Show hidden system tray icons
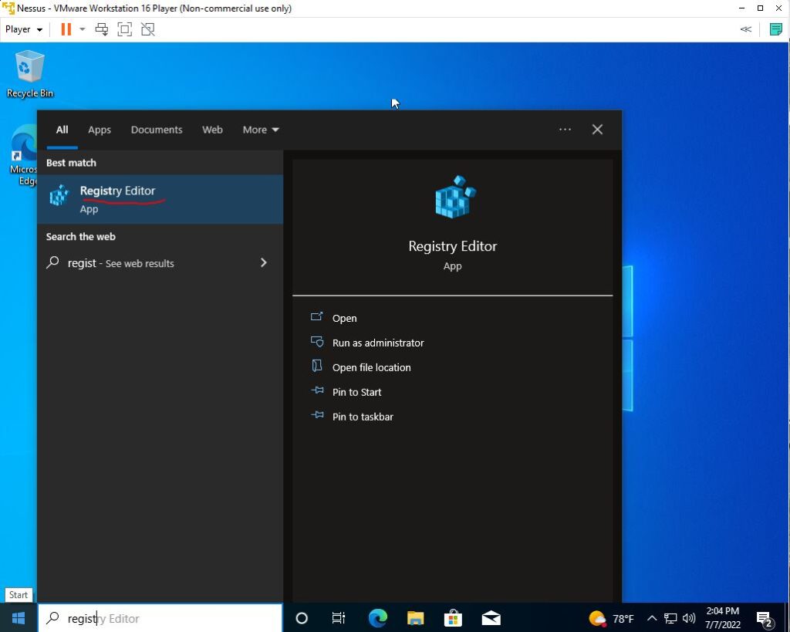Viewport: 790px width, 632px height. (x=652, y=618)
